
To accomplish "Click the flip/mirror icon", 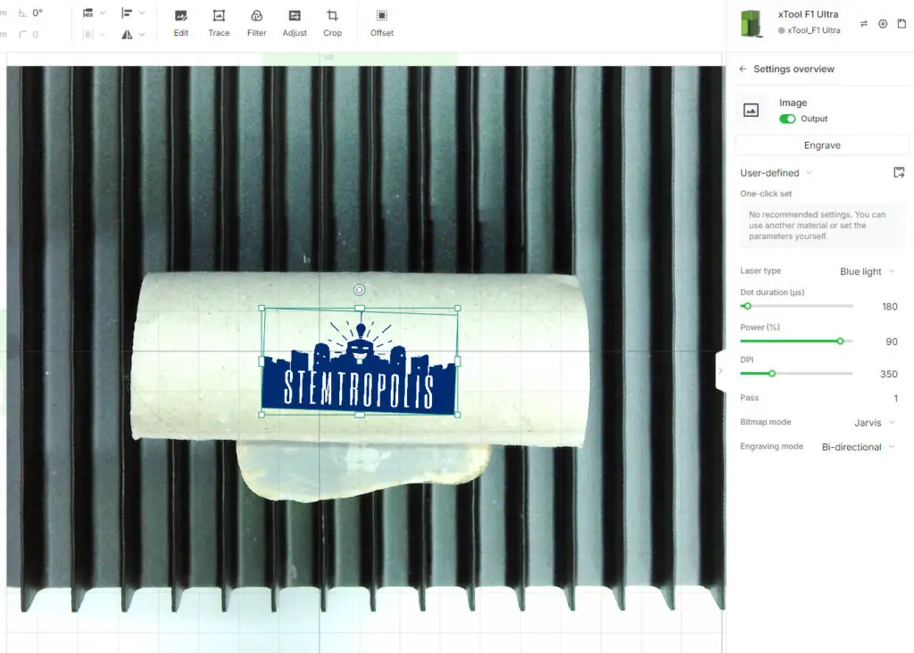I will [127, 35].
